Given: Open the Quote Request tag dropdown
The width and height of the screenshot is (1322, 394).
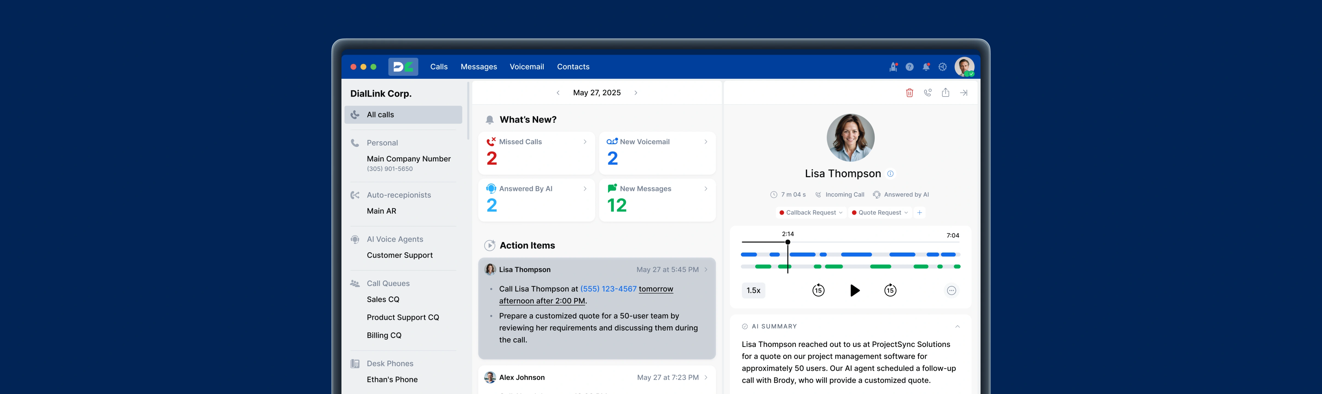Looking at the screenshot, I should point(880,212).
